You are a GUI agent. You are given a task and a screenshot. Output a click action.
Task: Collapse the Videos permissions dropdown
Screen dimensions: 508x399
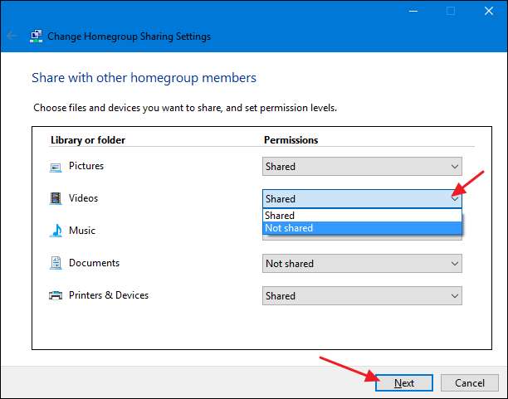tap(454, 199)
